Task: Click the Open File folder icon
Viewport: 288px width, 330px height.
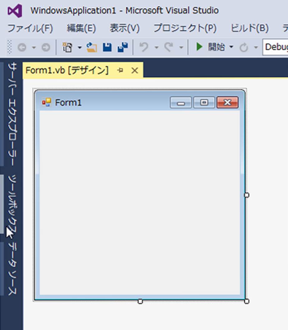Action: pyautogui.click(x=92, y=47)
